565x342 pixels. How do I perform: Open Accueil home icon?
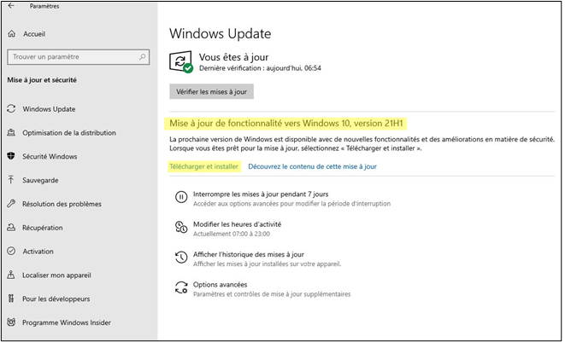click(11, 34)
